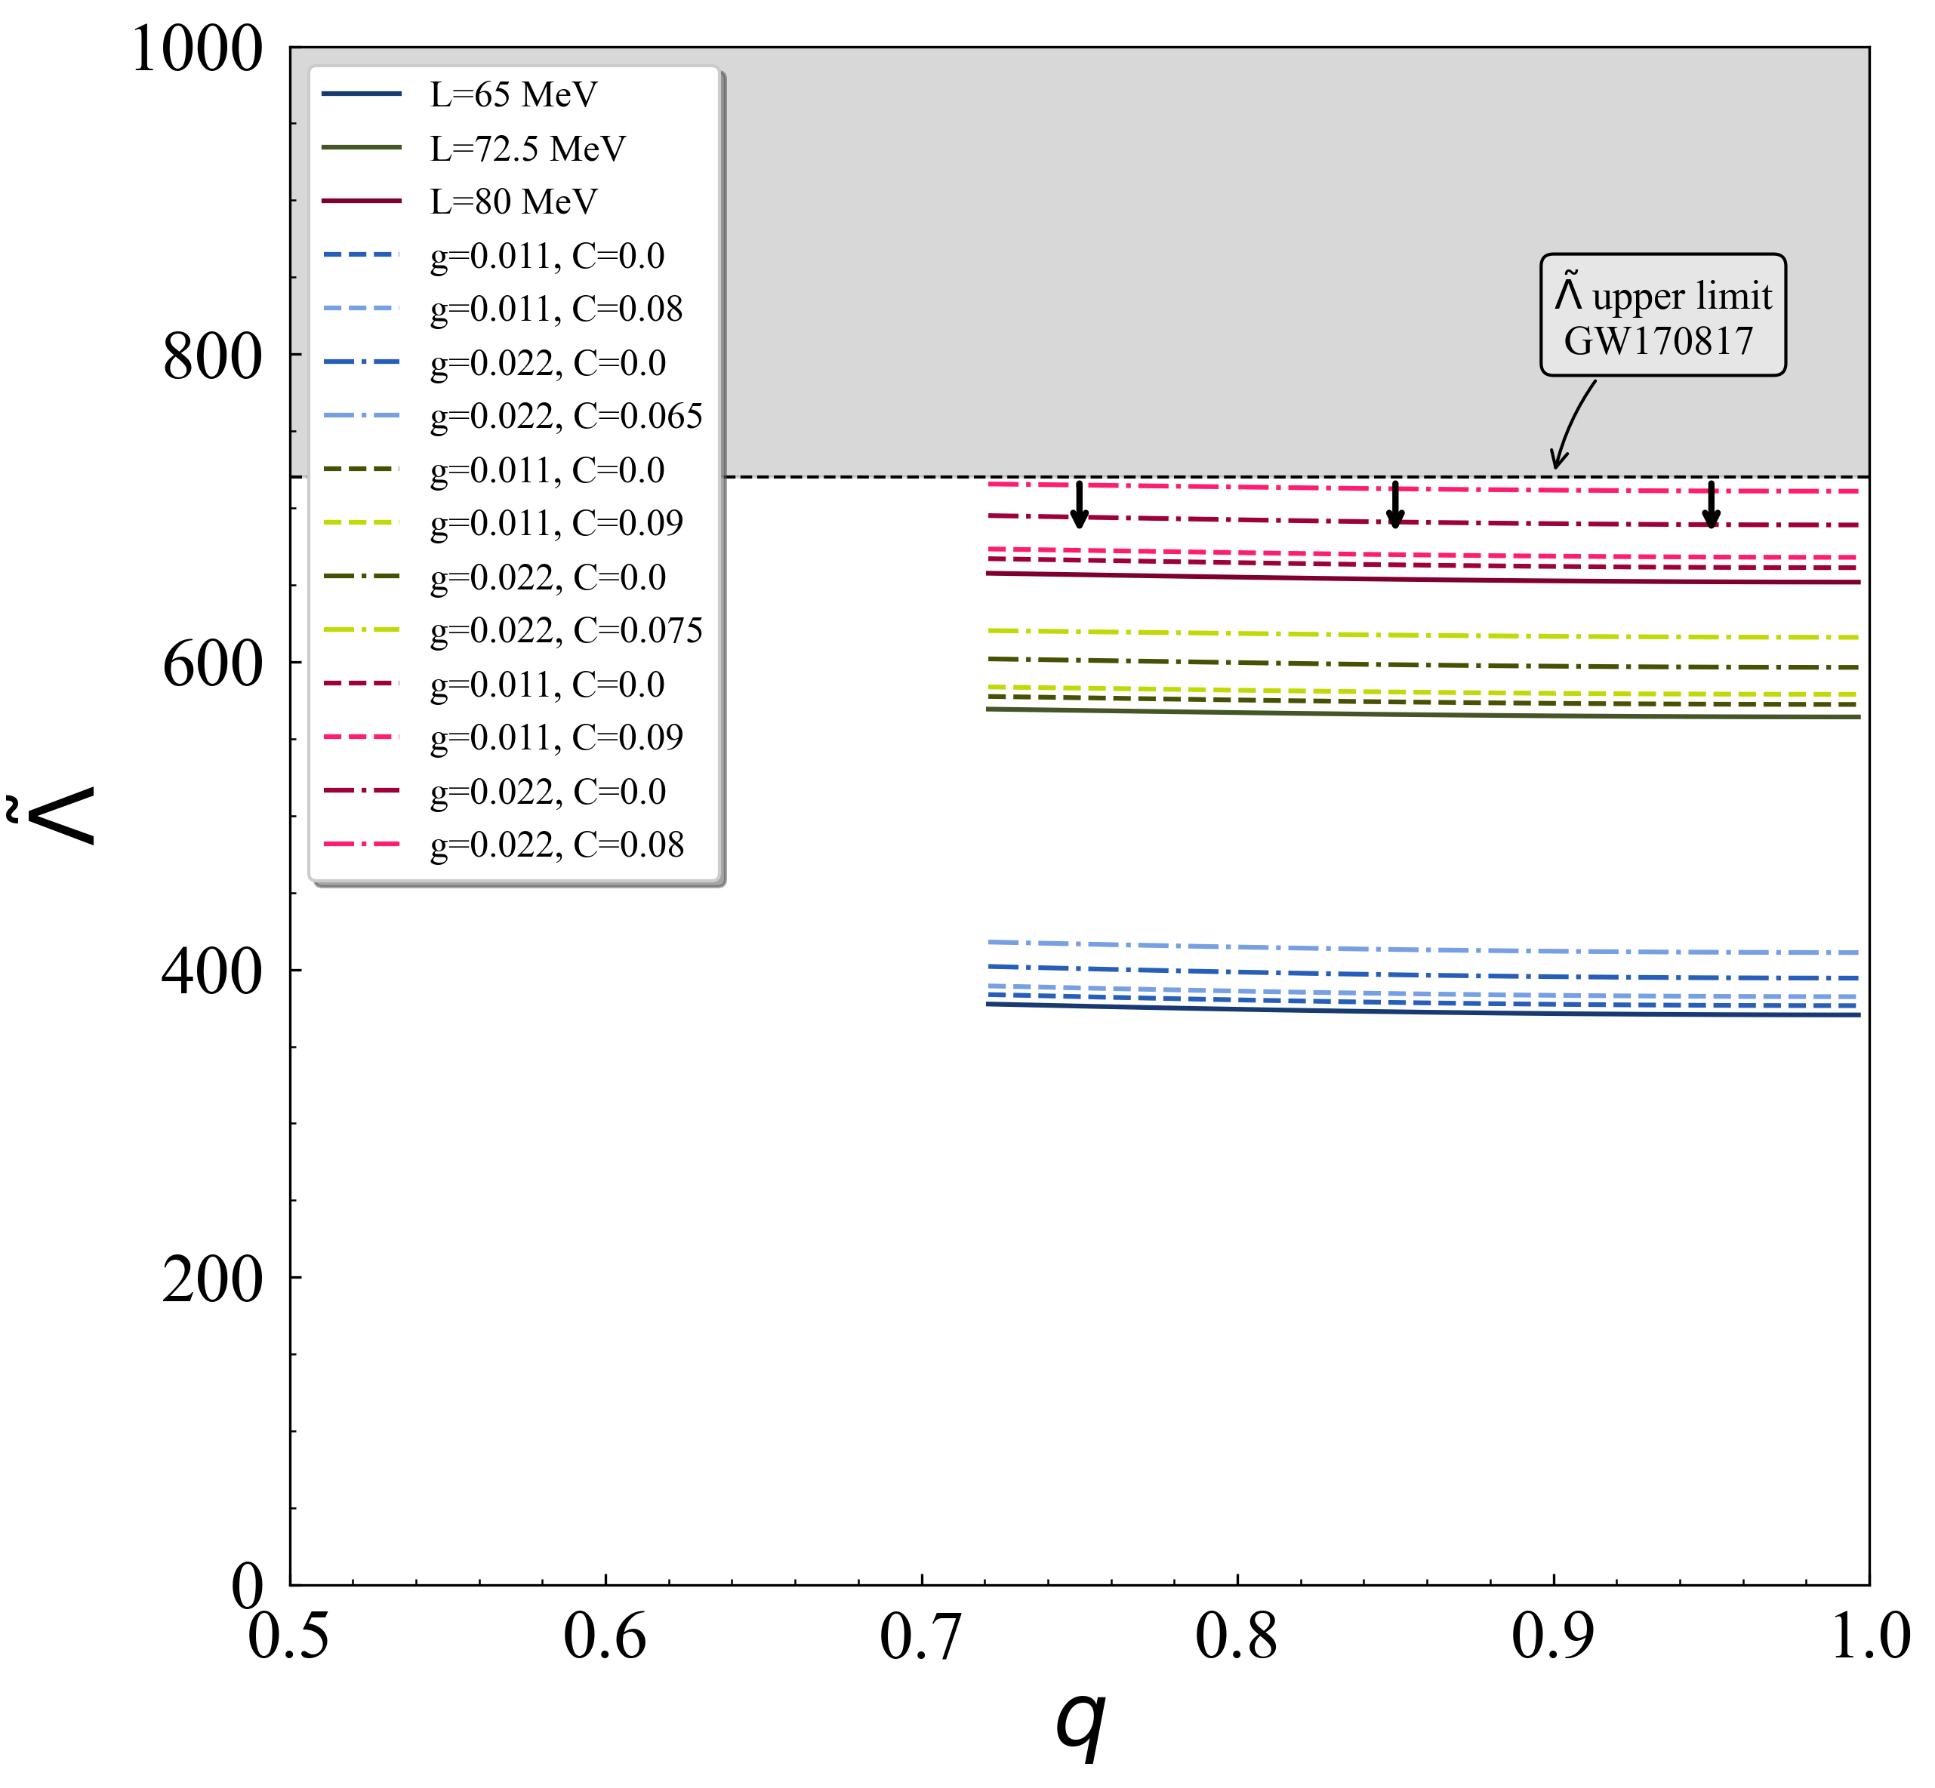Viewport: 1935px width, 1788px height.
Task: Click the L=72.5 MeV legend label
Action: pyautogui.click(x=528, y=148)
